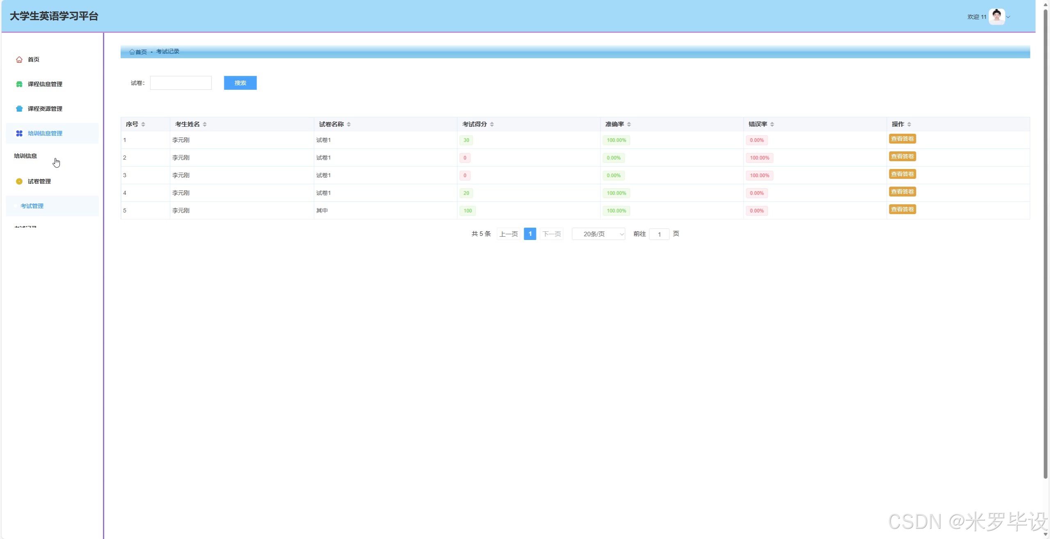Click the 培训信息管理 four-dot icon
The image size is (1050, 539).
19,133
